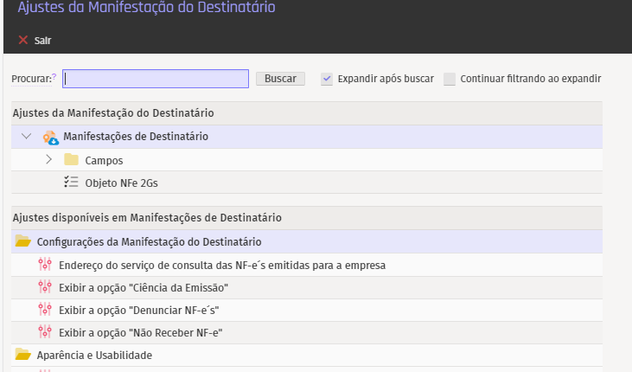This screenshot has height=372, width=632.
Task: Click the Campos folder icon
Action: pyautogui.click(x=71, y=160)
